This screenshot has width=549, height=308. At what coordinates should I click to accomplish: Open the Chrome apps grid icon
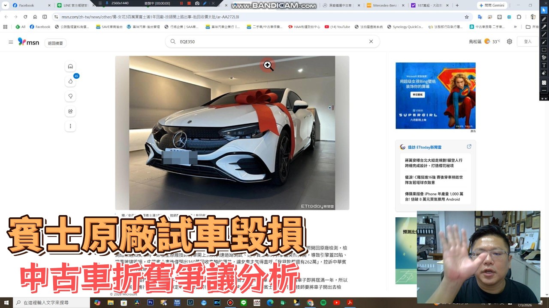5,27
